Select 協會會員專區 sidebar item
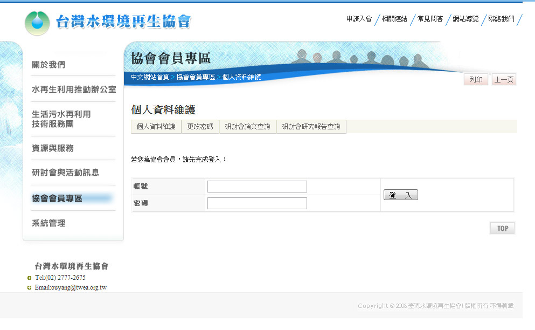Viewport: 535px width, 330px height. point(57,198)
